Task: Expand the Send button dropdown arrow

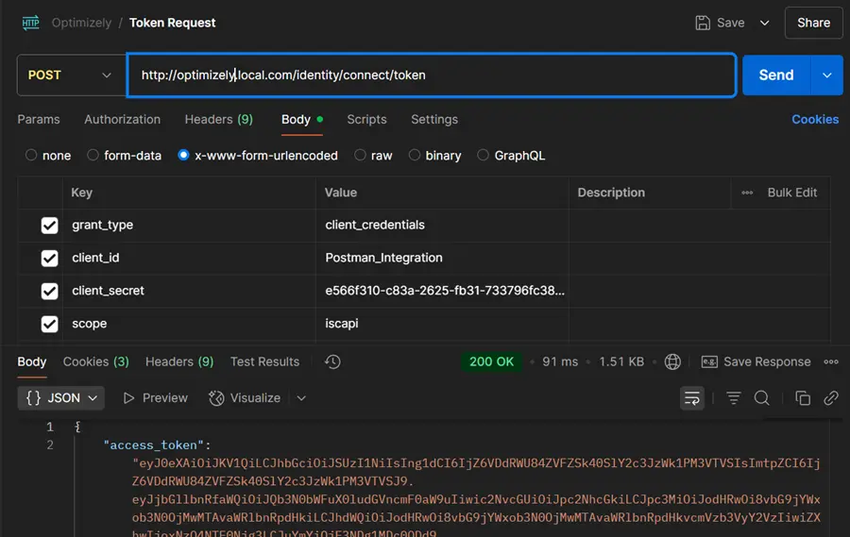Action: tap(826, 76)
